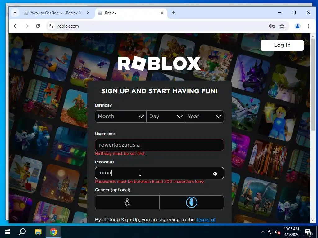Click the scrollbar up arrow
The height and width of the screenshot is (238, 318).
point(312,36)
